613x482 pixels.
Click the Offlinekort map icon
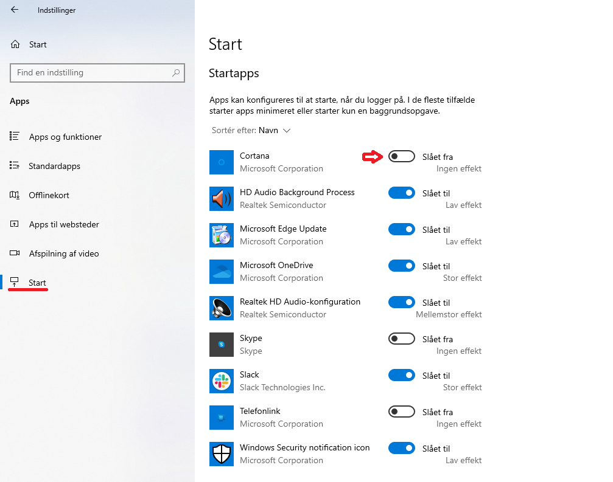pyautogui.click(x=15, y=195)
